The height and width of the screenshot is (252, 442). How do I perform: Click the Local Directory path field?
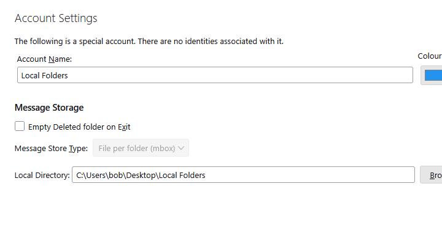pos(243,175)
